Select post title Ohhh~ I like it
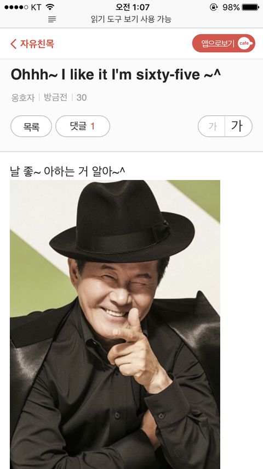This screenshot has height=469, width=263. [x=116, y=75]
